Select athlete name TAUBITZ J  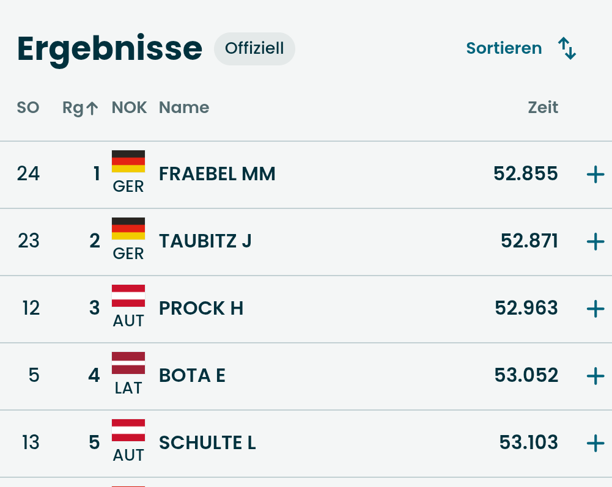pyautogui.click(x=205, y=241)
